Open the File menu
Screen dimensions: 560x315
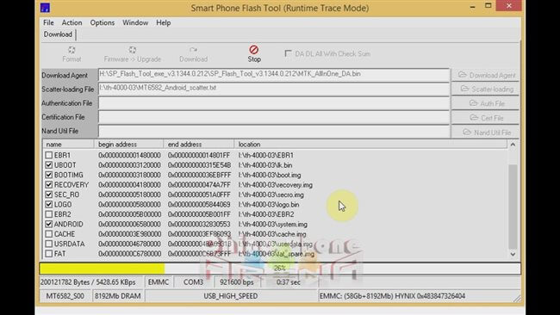pyautogui.click(x=48, y=22)
